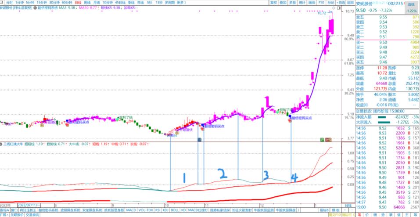Select the KDJ indicator tab
420x217 pixels.
(x=166, y=210)
